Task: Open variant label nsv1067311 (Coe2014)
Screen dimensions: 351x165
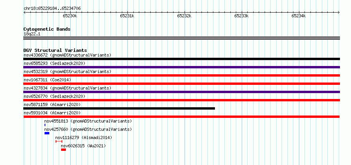Action: pos(47,80)
